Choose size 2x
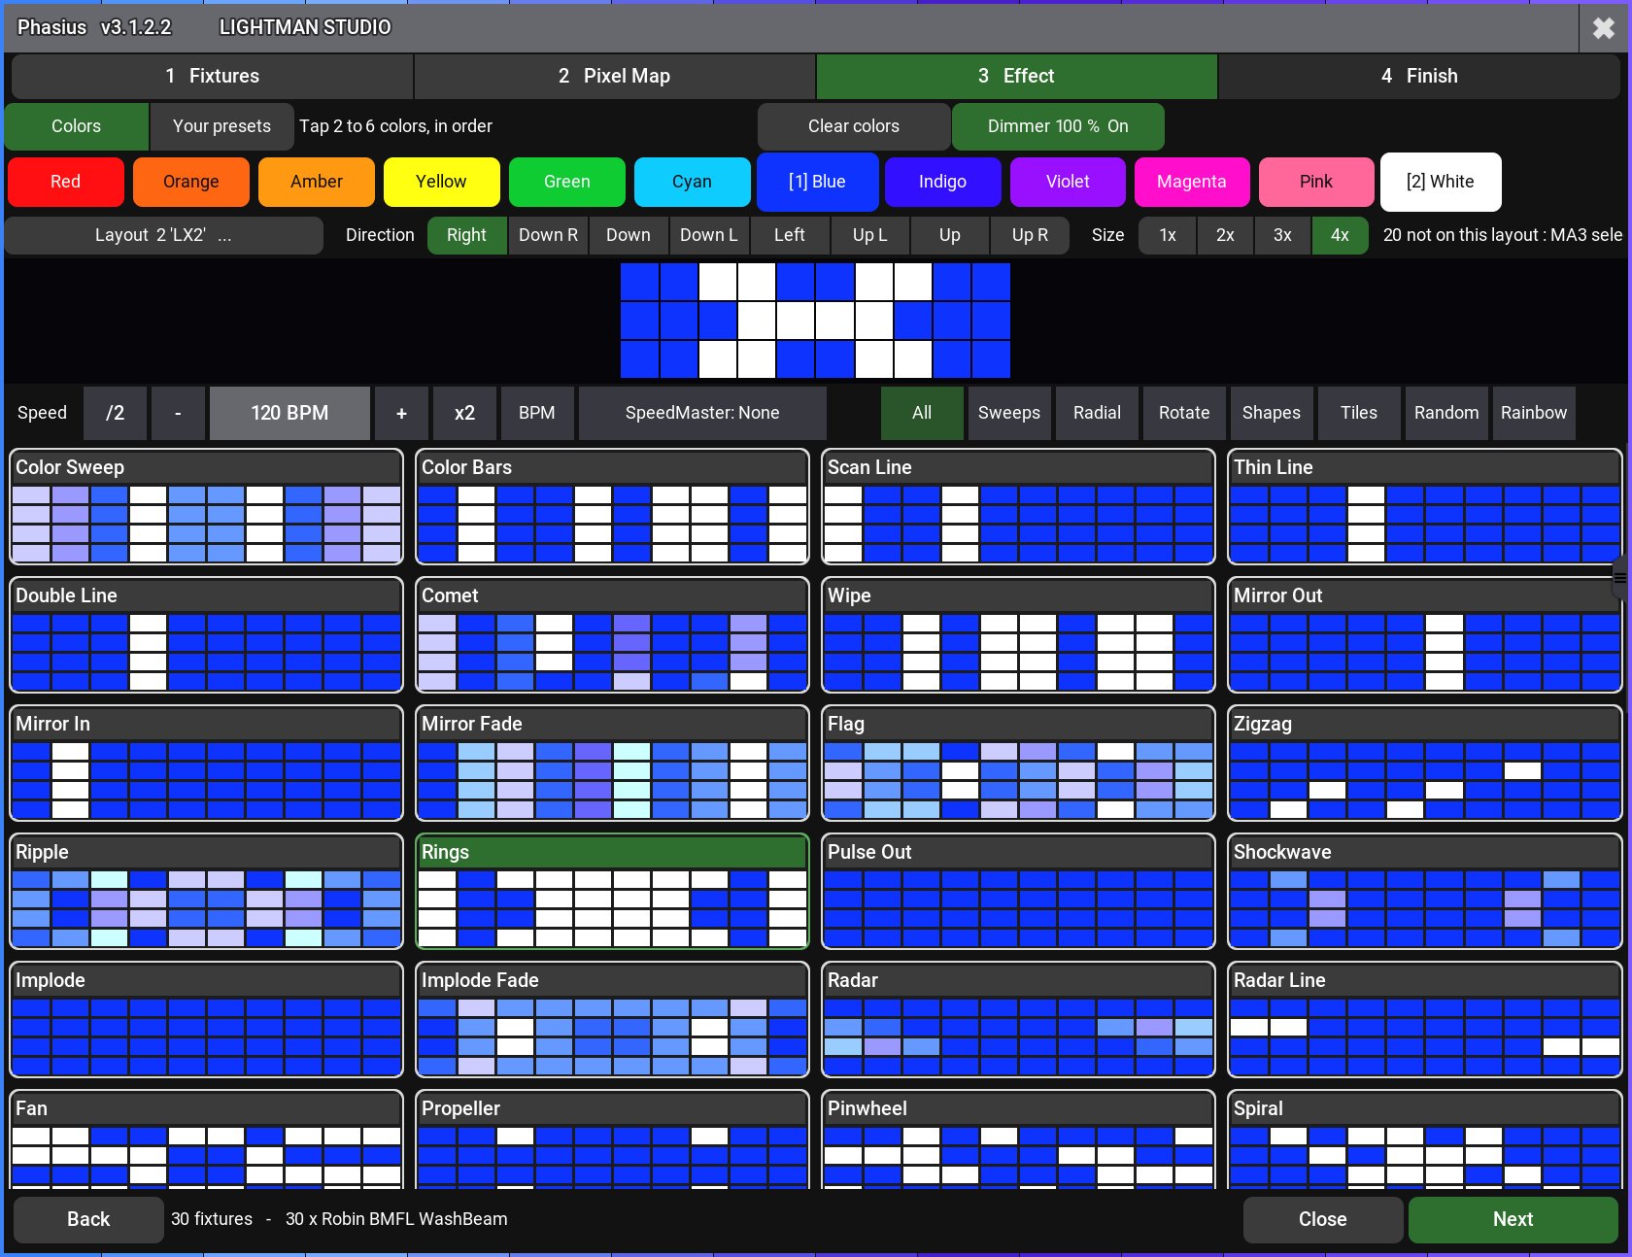Viewport: 1632px width, 1257px height. 1225,235
